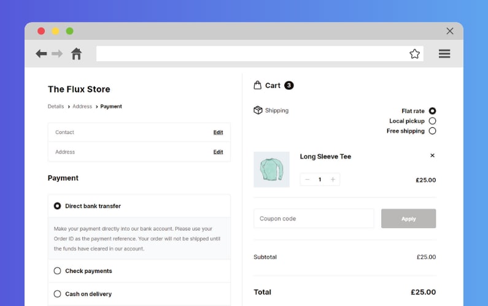Viewport: 488px width, 306px height.
Task: Click The Flux Store title
Action: tap(79, 89)
